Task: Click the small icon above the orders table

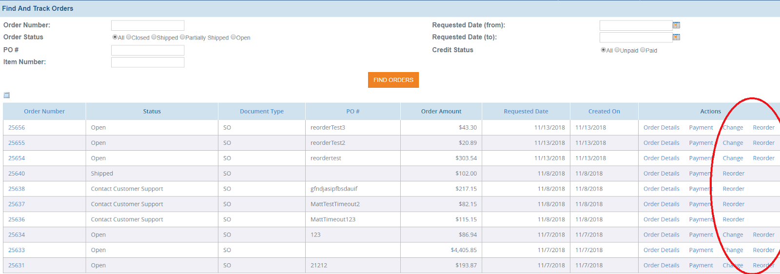Action: pos(7,95)
